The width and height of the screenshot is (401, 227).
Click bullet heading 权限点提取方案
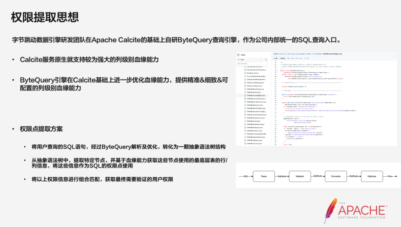(x=41, y=129)
